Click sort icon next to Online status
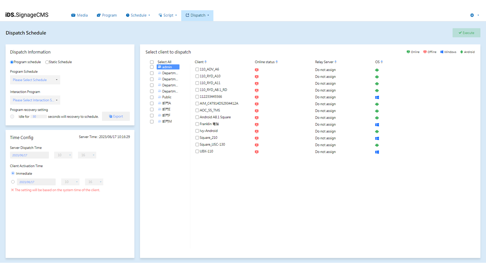 tap(277, 62)
